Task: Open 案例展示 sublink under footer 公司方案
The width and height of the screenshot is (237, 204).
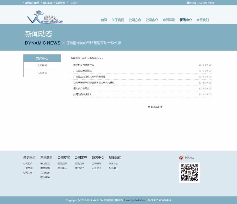Action: point(62,168)
